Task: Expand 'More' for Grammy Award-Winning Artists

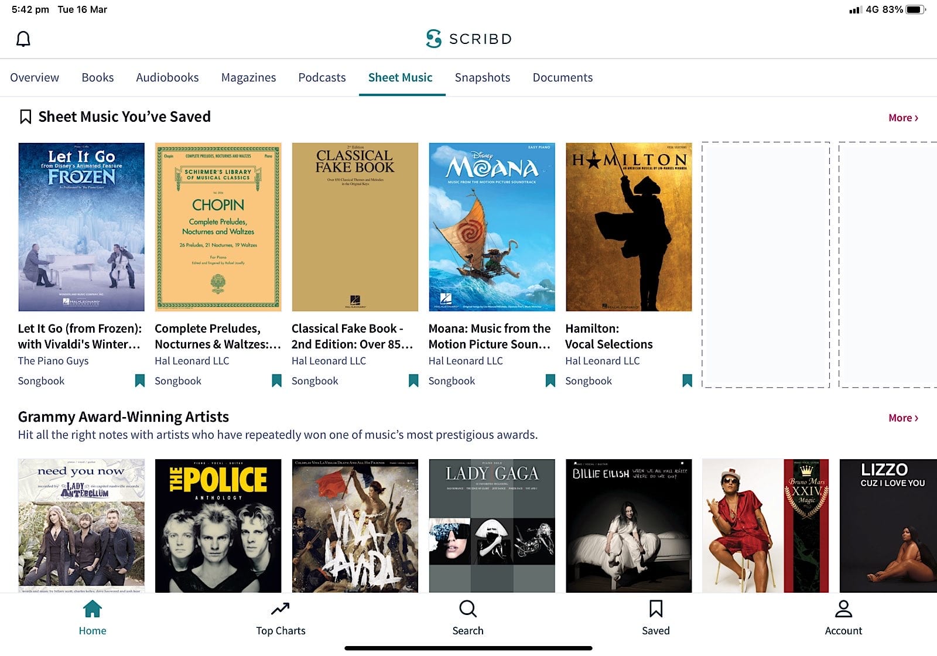Action: tap(902, 418)
